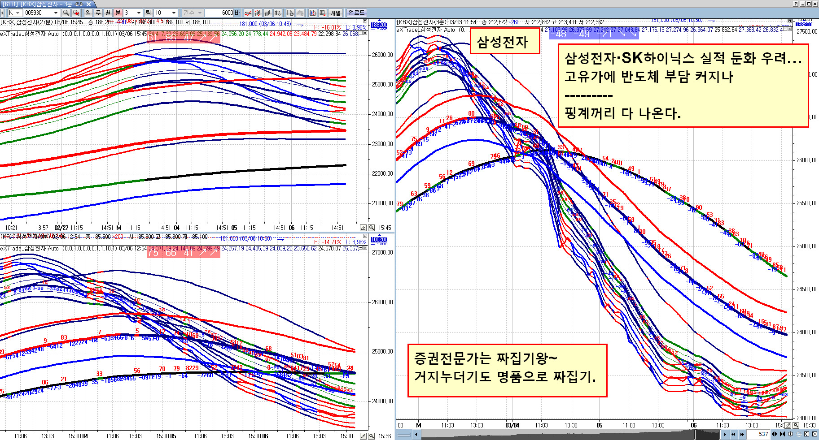Click the link icon on the tab
819x440 pixels.
[79, 4]
